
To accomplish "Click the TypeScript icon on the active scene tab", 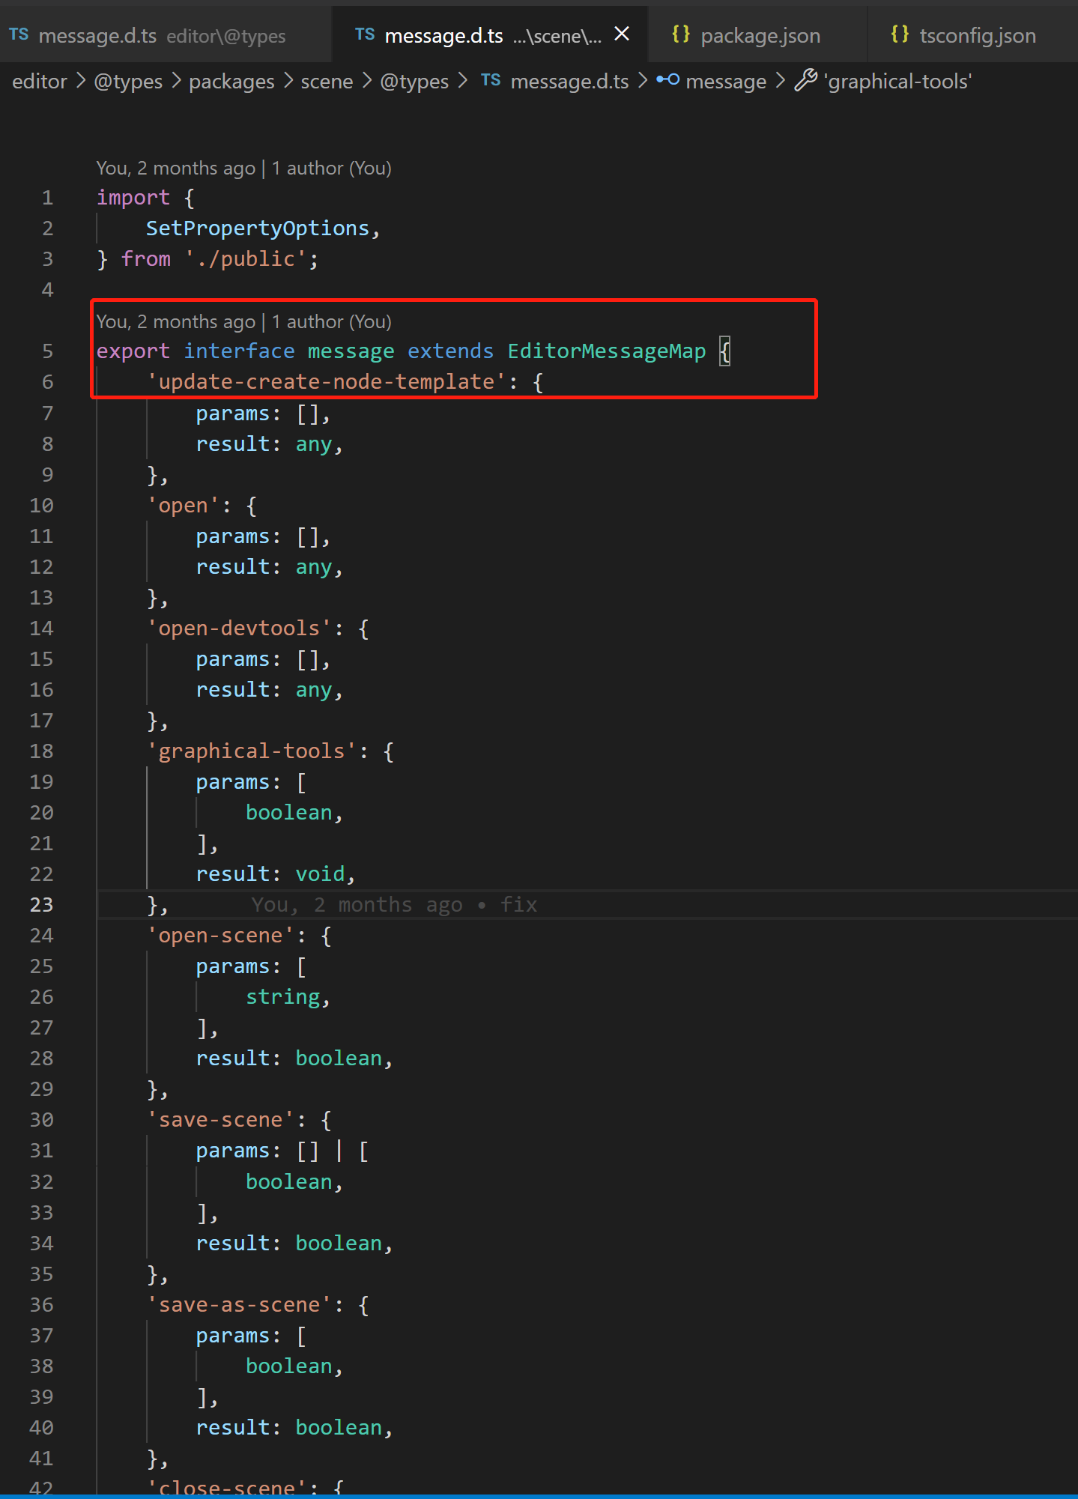I will tap(365, 34).
